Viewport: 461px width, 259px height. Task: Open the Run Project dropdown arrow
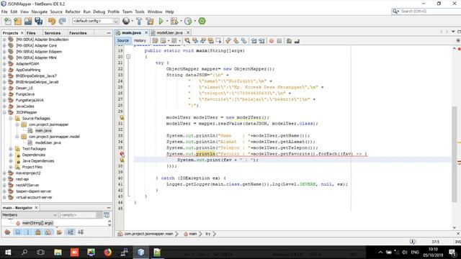point(167,21)
